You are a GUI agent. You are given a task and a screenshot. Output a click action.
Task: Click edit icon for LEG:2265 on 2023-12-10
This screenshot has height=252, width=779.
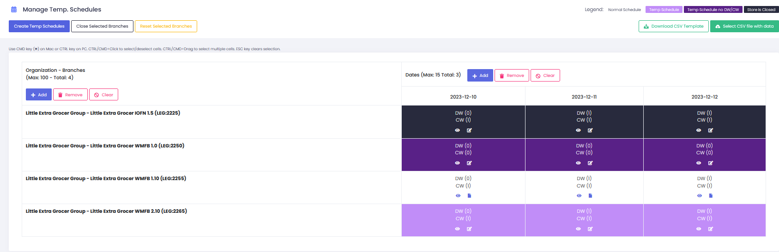pyautogui.click(x=469, y=229)
